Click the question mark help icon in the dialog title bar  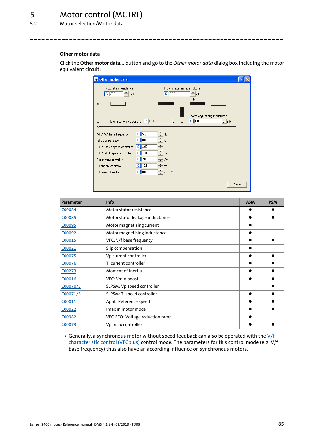click(x=241, y=79)
